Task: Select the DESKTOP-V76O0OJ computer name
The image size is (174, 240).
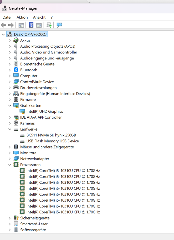Action: coord(30,34)
